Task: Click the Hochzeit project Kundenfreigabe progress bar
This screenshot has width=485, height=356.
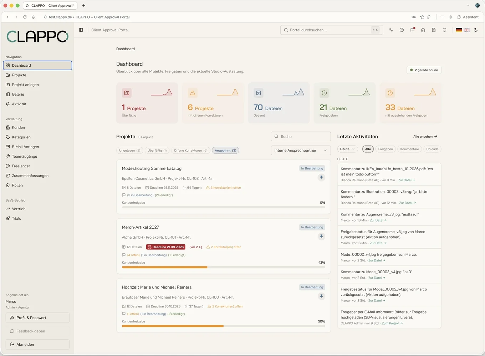Action: 224,326
